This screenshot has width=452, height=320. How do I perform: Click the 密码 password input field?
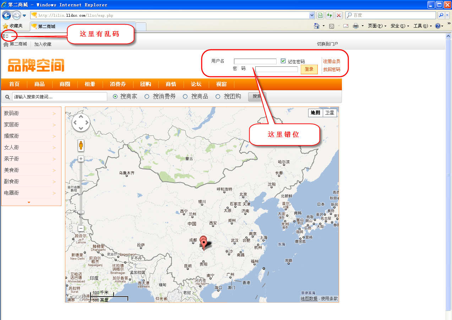[x=276, y=69]
